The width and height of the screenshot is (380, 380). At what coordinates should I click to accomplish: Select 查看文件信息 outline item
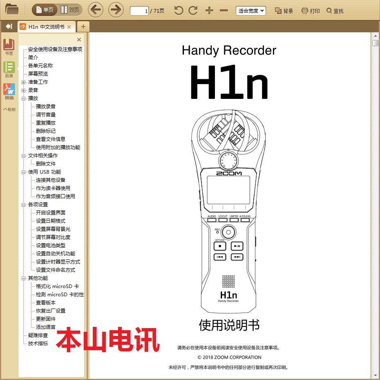coord(50,139)
